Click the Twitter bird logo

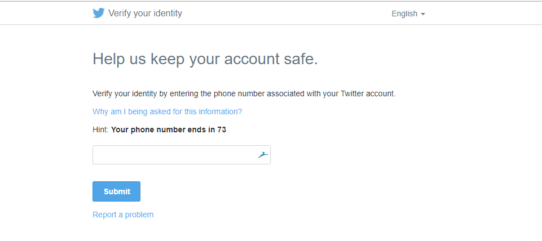(99, 13)
